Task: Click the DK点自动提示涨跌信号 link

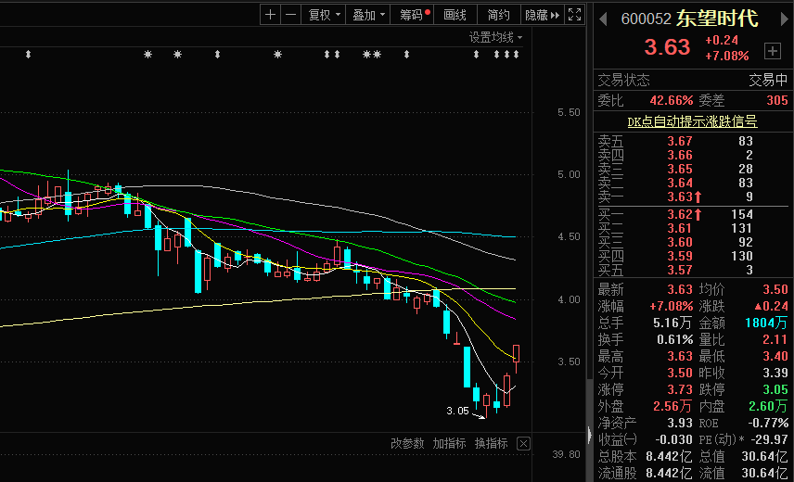Action: 692,121
